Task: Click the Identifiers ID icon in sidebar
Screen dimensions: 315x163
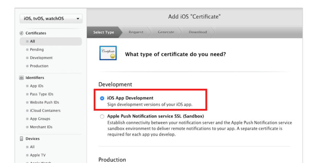Action: (22, 78)
